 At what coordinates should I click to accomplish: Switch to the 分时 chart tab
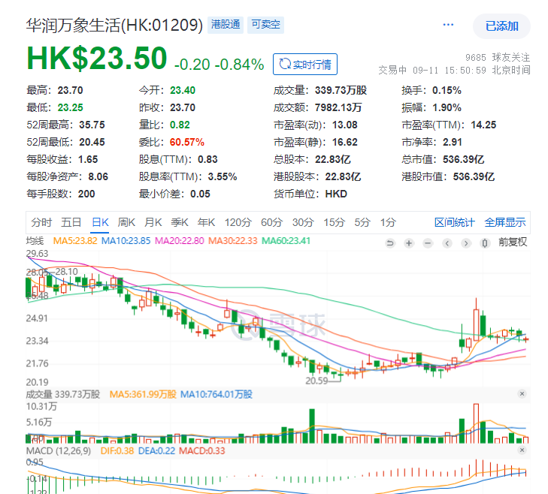tap(41, 222)
